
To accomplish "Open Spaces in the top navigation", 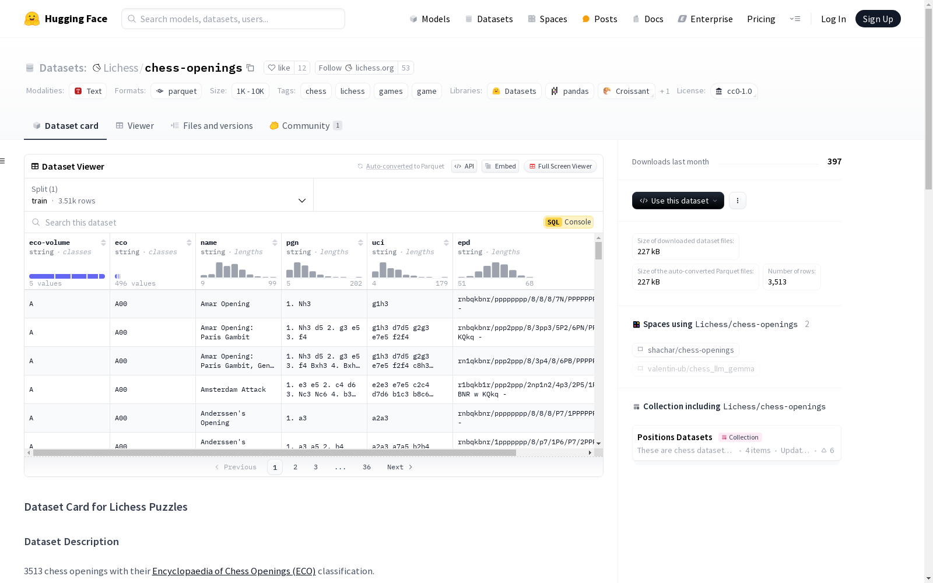I will (548, 19).
